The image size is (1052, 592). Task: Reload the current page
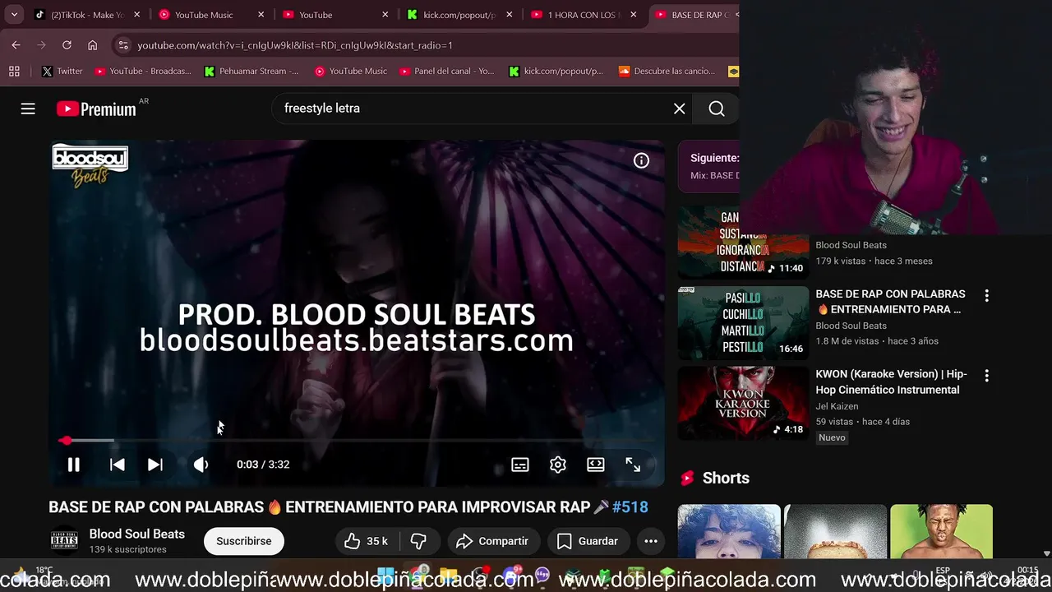(67, 45)
